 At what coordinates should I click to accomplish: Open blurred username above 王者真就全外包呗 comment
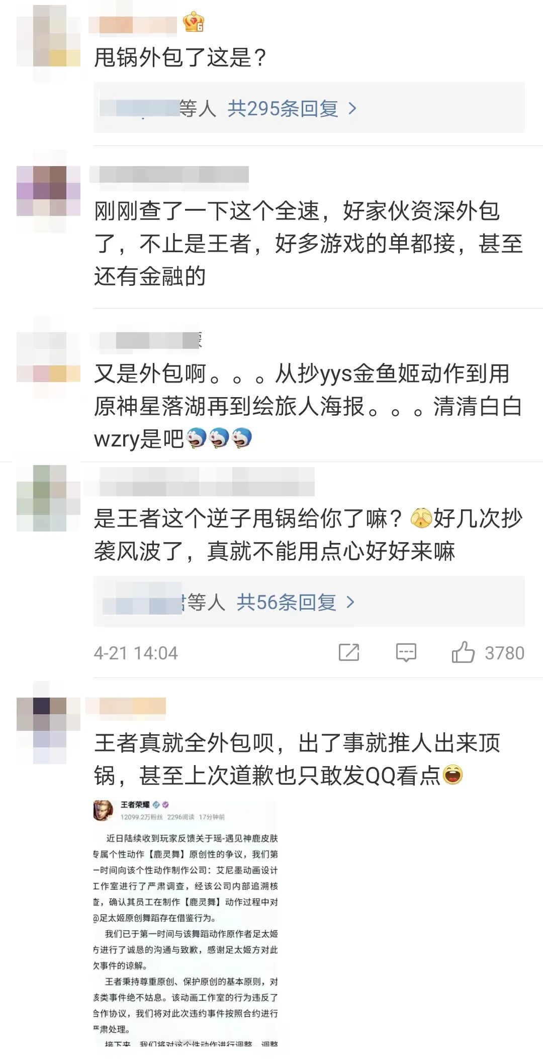[x=126, y=706]
